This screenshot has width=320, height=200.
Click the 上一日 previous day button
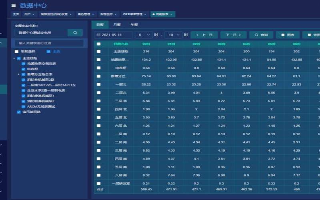pos(204,35)
